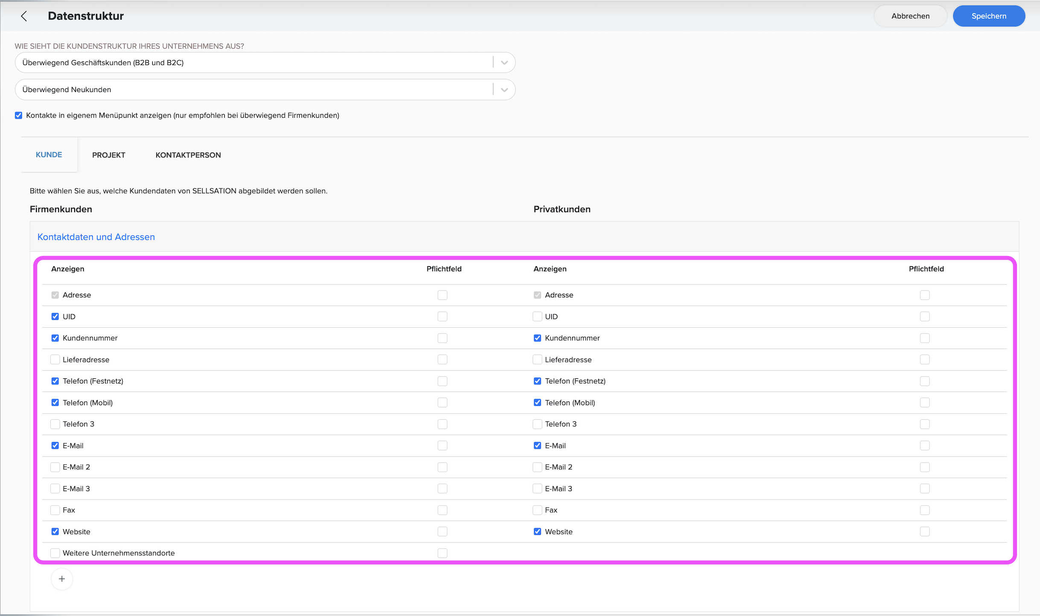Save changes with Speichern
Viewport: 1040px width, 616px height.
pos(989,16)
